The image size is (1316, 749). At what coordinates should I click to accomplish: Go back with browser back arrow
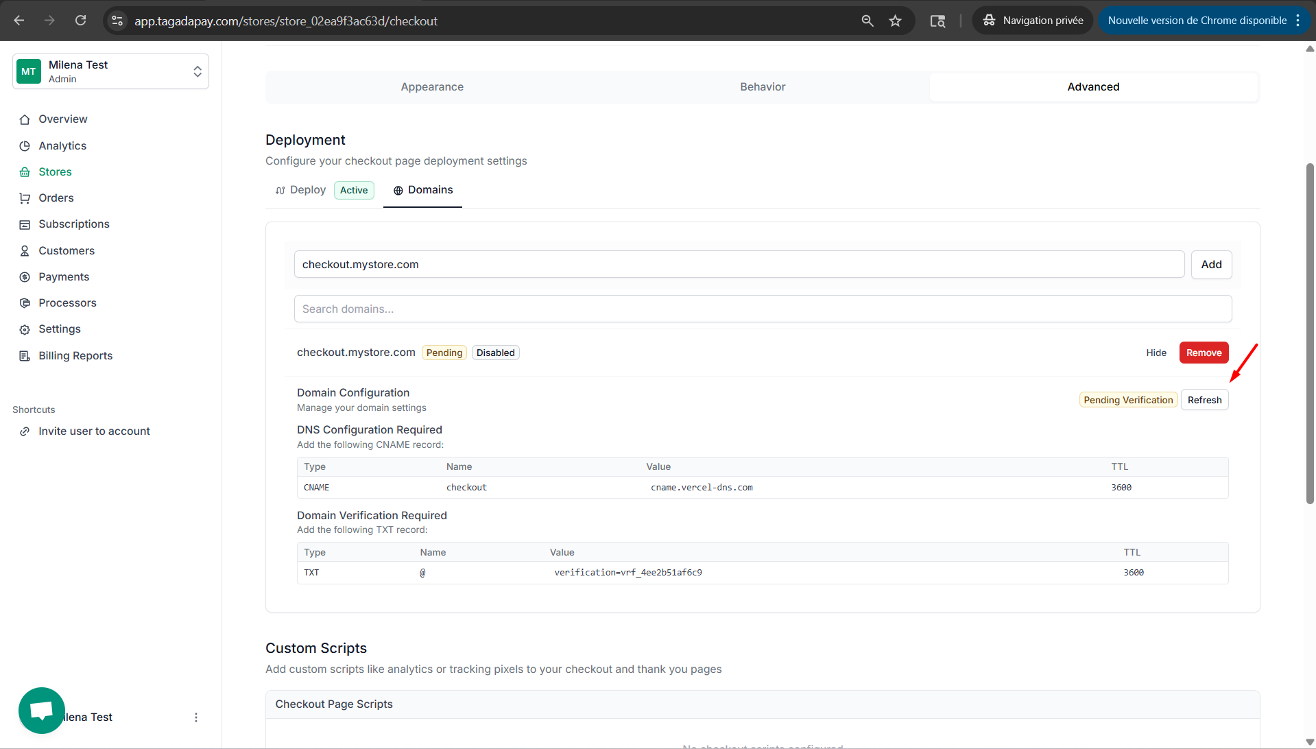coord(19,21)
